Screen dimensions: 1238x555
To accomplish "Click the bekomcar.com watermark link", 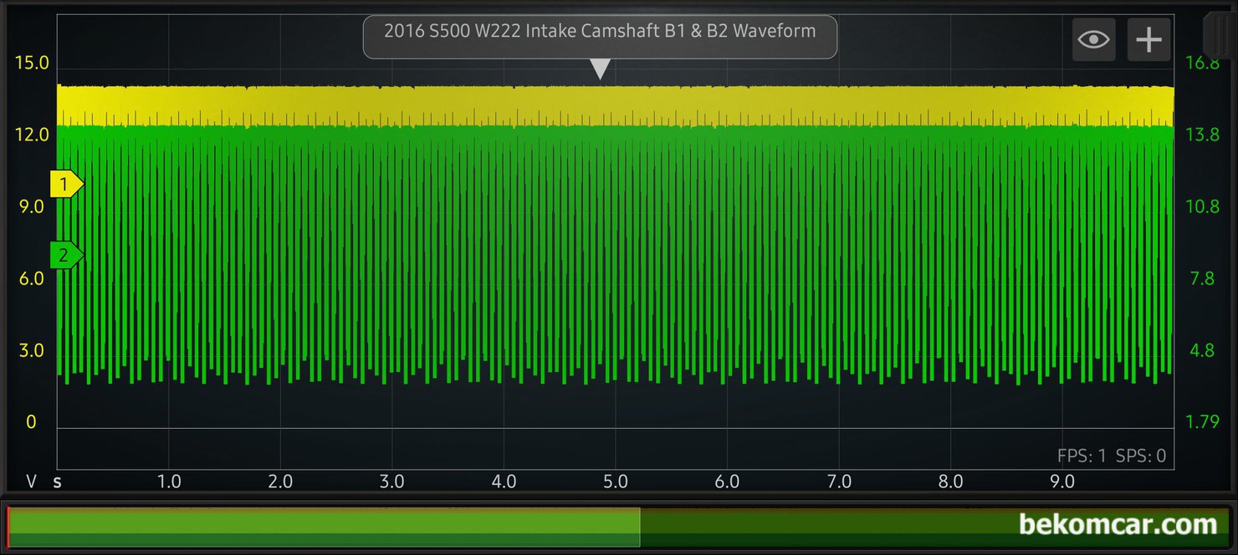I will (x=1117, y=525).
